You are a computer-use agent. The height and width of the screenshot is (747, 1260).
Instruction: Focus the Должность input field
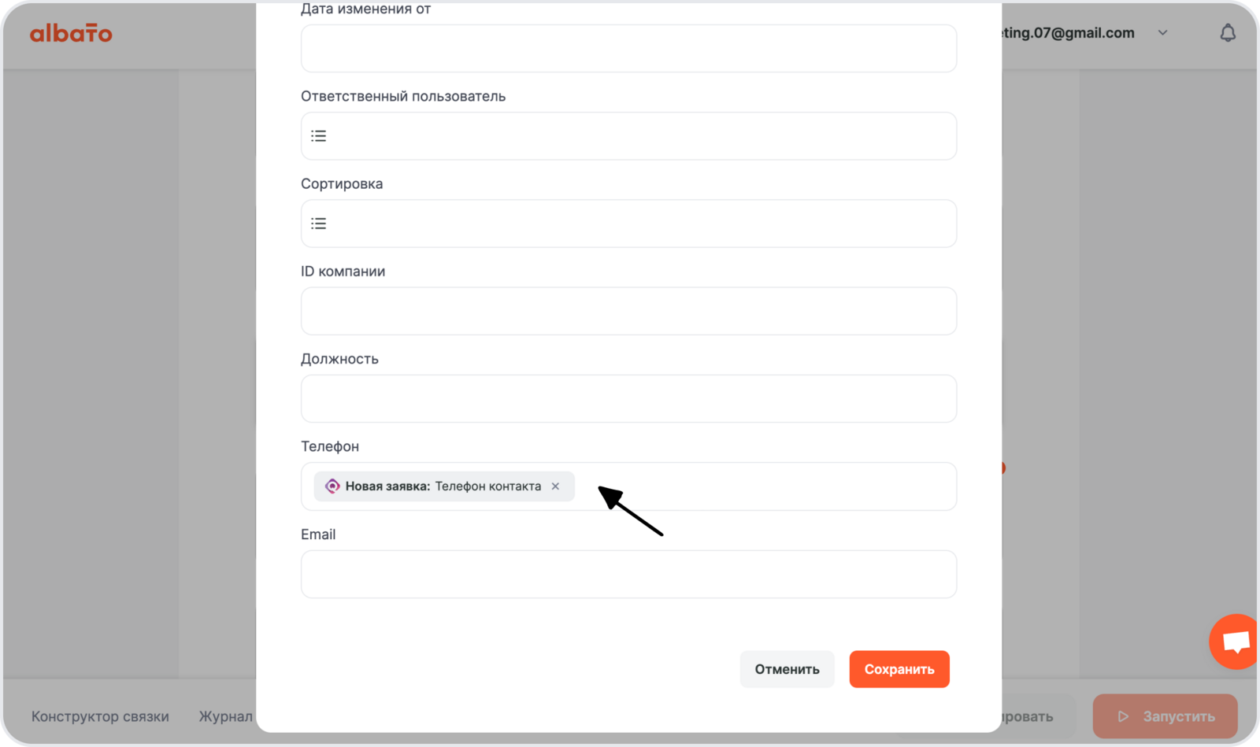pos(628,398)
